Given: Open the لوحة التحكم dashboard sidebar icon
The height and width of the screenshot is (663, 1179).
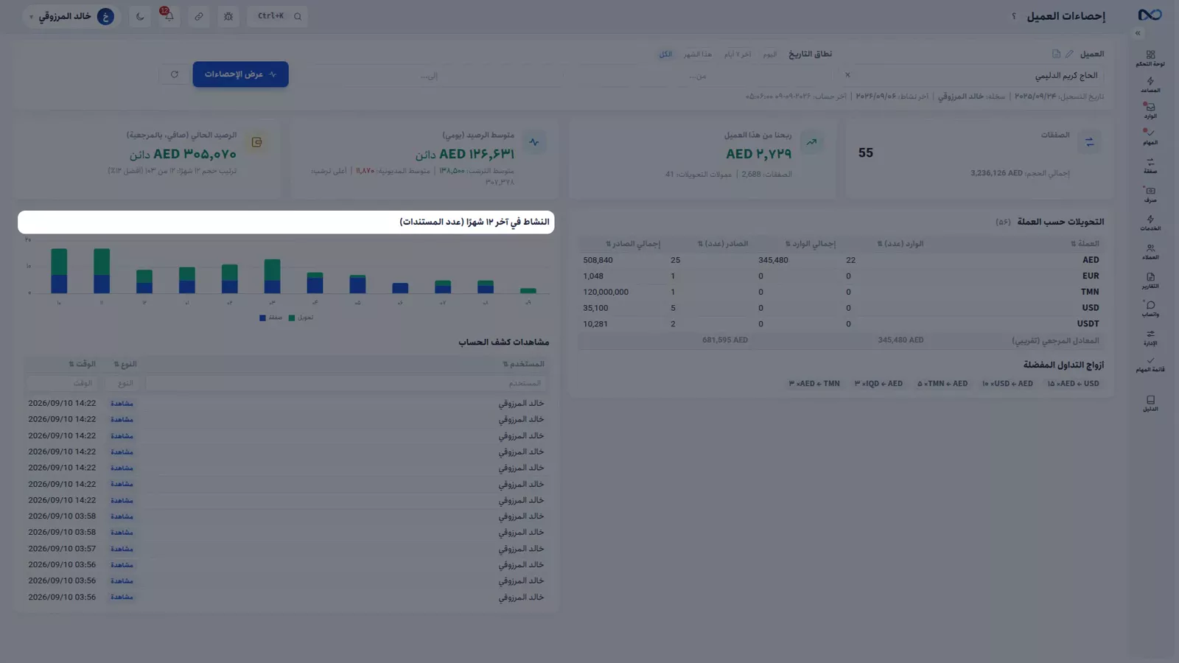Looking at the screenshot, I should pyautogui.click(x=1150, y=58).
